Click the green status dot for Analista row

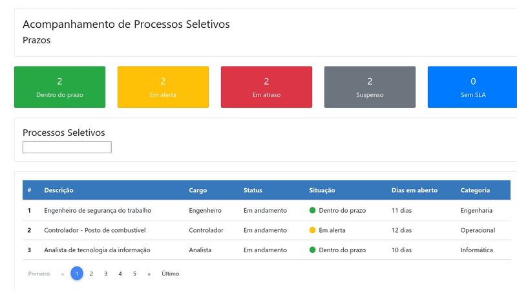point(313,250)
